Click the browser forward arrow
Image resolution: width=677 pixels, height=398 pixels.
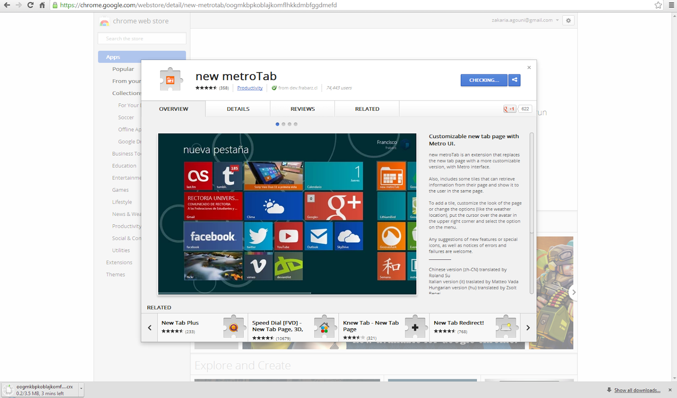pos(19,5)
